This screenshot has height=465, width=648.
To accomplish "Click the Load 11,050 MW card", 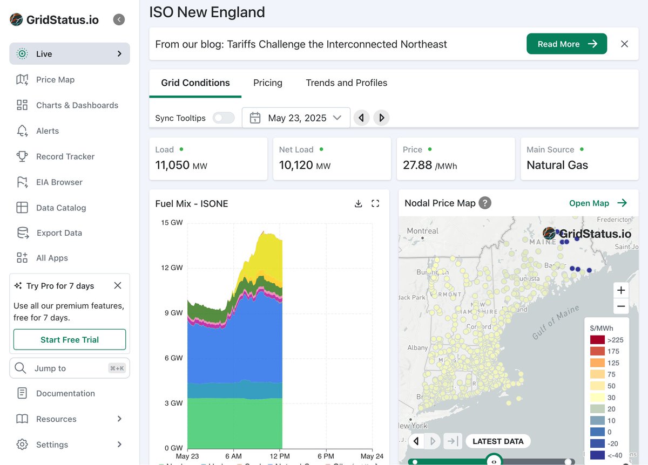I will (x=208, y=159).
